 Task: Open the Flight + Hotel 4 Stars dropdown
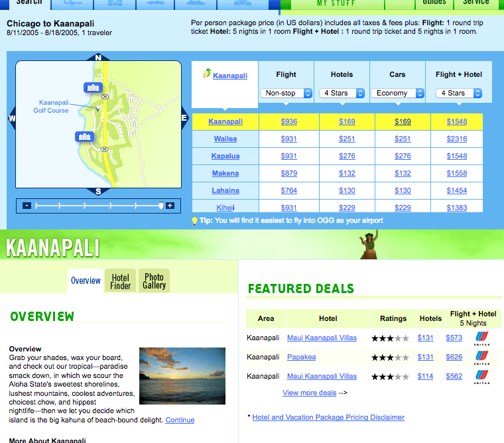459,94
